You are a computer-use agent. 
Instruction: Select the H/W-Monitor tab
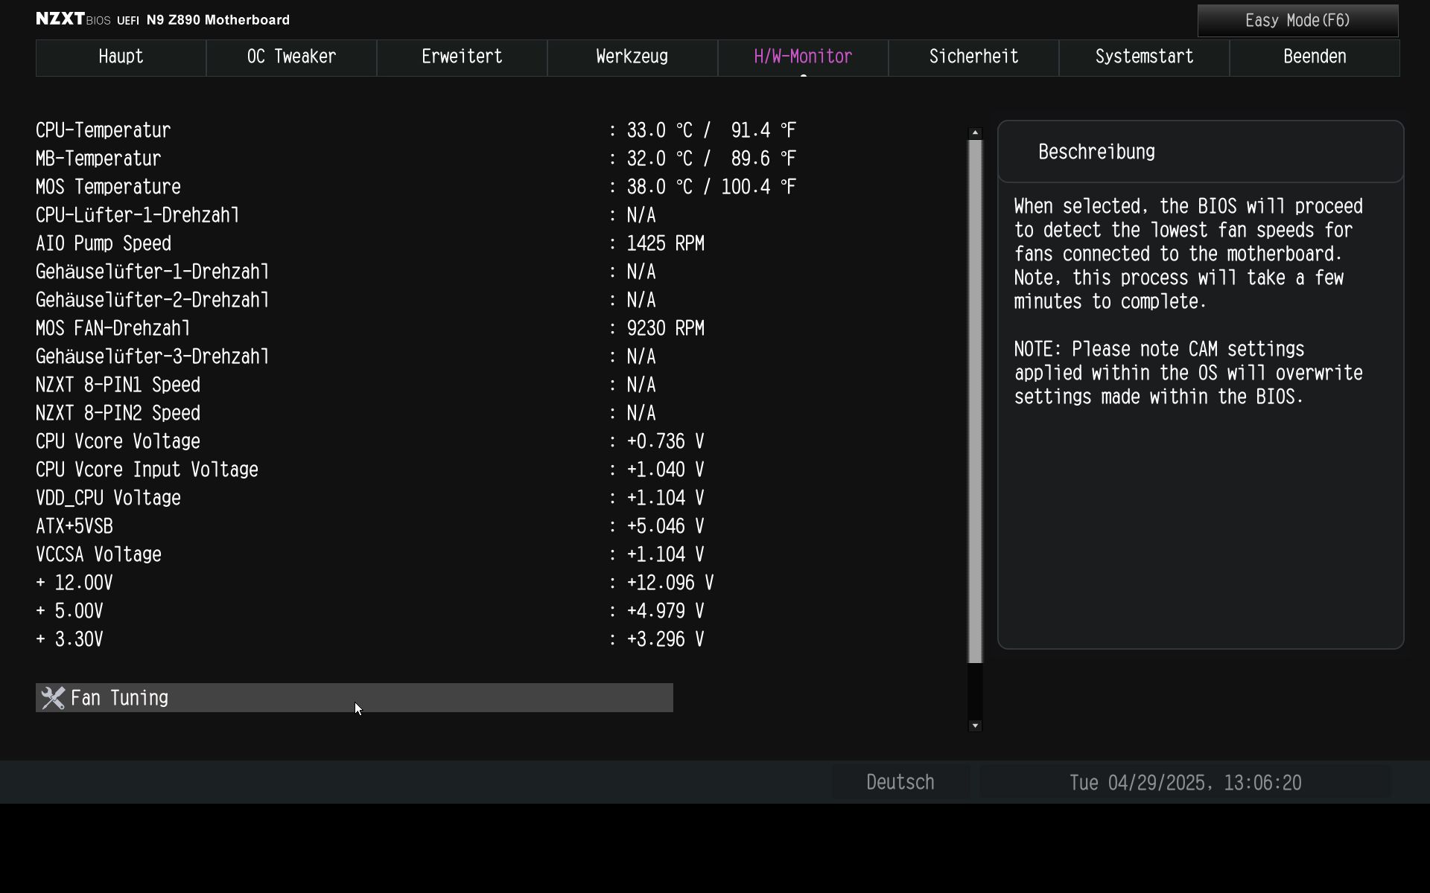pos(803,57)
